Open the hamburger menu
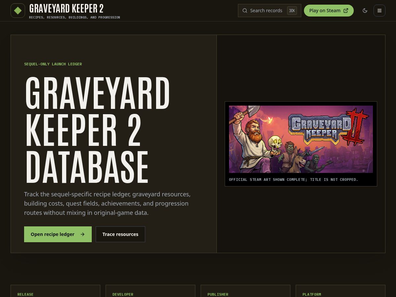The width and height of the screenshot is (396, 297). pyautogui.click(x=379, y=11)
